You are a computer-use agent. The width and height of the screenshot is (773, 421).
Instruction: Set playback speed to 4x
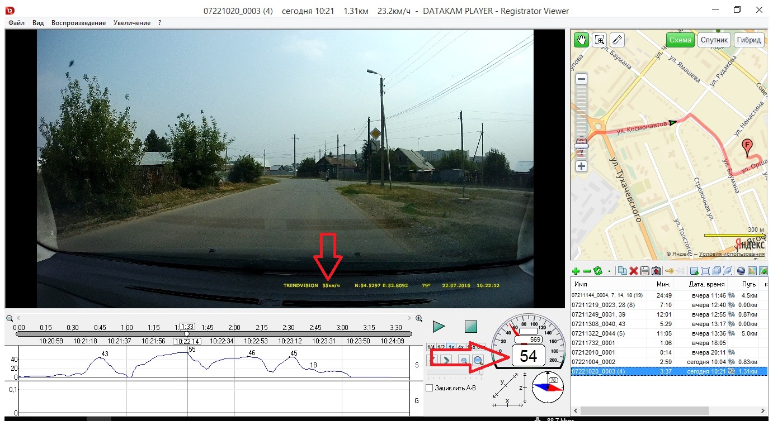coord(460,347)
